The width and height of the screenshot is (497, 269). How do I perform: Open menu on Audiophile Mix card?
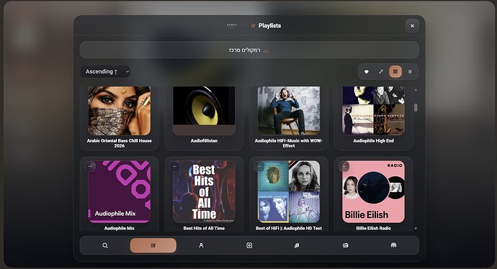click(x=90, y=166)
